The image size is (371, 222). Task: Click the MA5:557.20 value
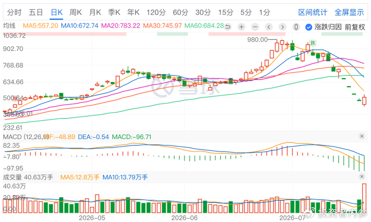pyautogui.click(x=40, y=25)
